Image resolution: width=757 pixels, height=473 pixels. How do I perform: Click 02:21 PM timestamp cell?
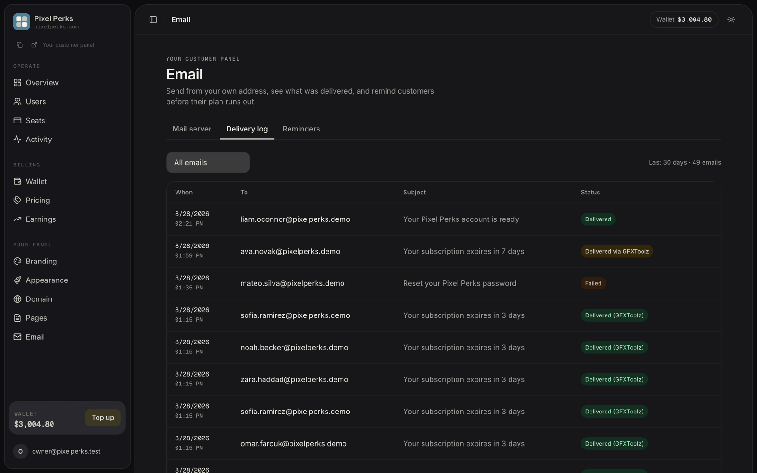coord(189,224)
